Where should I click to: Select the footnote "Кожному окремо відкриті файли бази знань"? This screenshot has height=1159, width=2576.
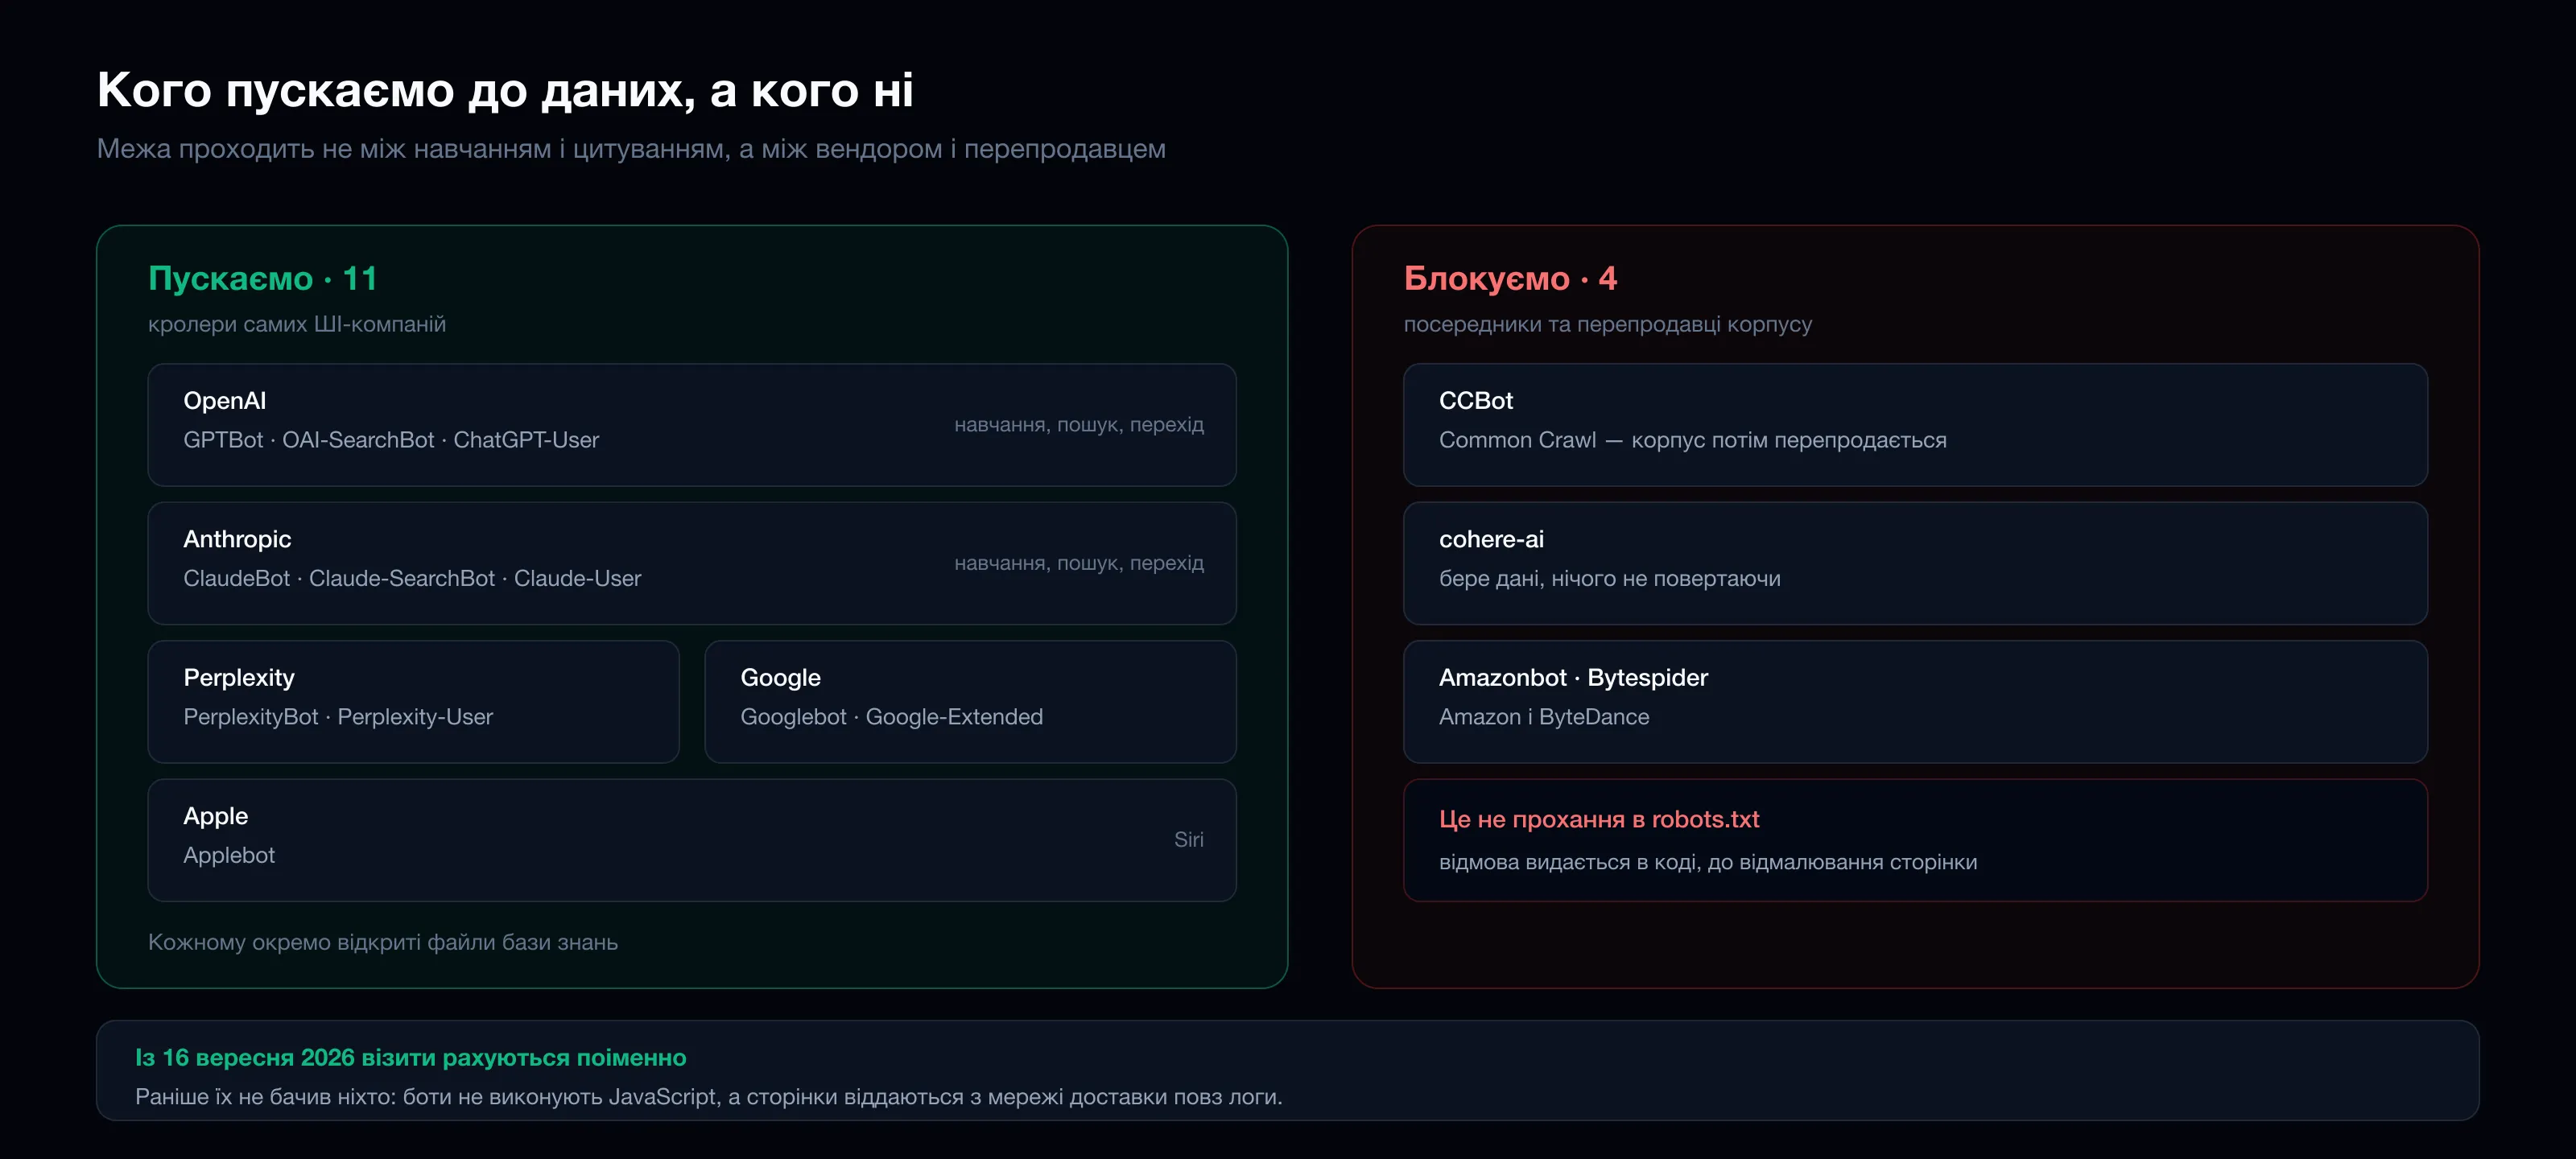[x=383, y=942]
